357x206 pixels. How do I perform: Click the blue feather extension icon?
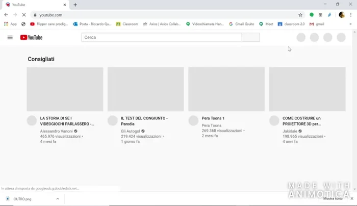pos(329,15)
